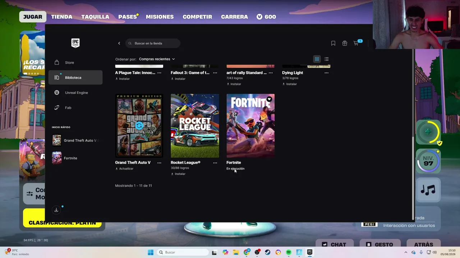Open Spotify from the taskbar
This screenshot has width=460, height=258.
(289, 252)
